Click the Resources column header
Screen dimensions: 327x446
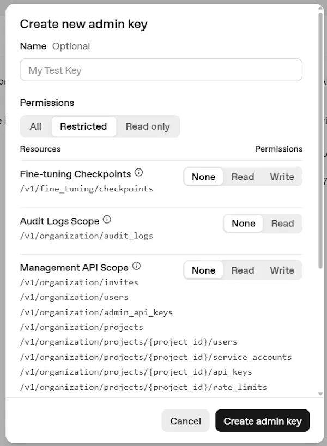(x=40, y=149)
